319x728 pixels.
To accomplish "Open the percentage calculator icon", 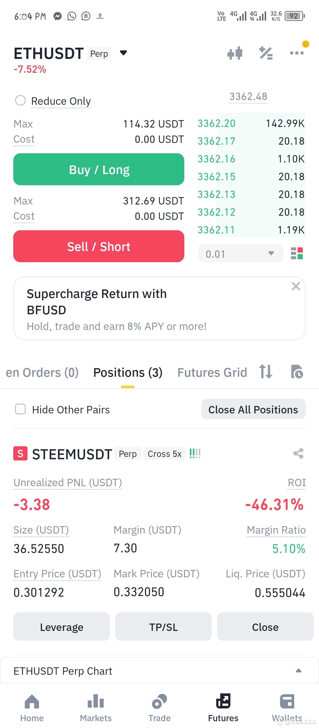I will 266,53.
